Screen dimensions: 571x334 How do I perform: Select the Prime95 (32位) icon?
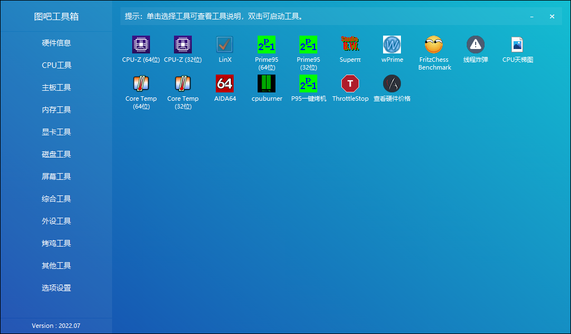tap(308, 45)
